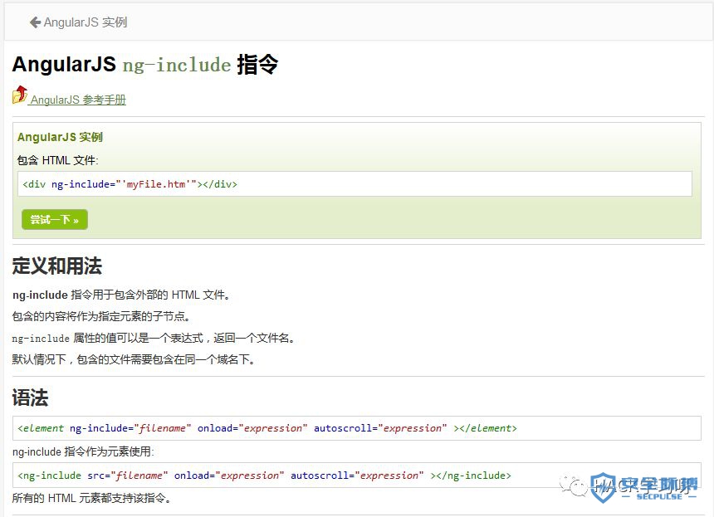The image size is (714, 517).
Task: Click the 定义和用法 section heading
Action: pos(56,266)
